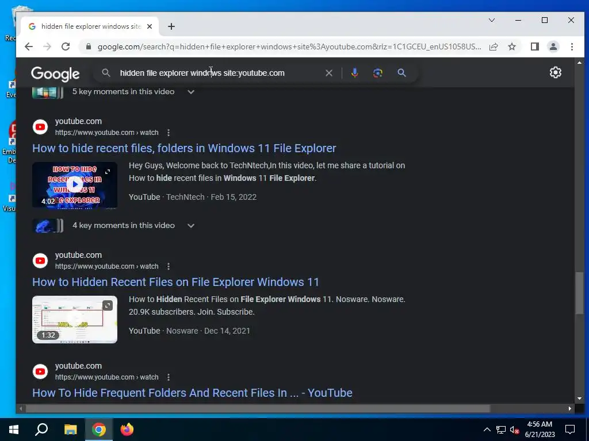Screen dimensions: 589x441
Task: Open options for the 'Hide Frequent Folders' result
Action: [169, 377]
